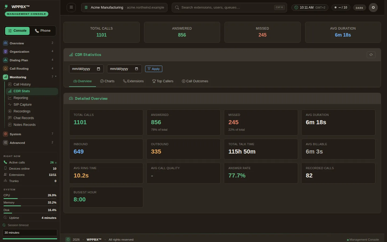Open the session timeout dropdown
The width and height of the screenshot is (387, 242).
pyautogui.click(x=30, y=233)
